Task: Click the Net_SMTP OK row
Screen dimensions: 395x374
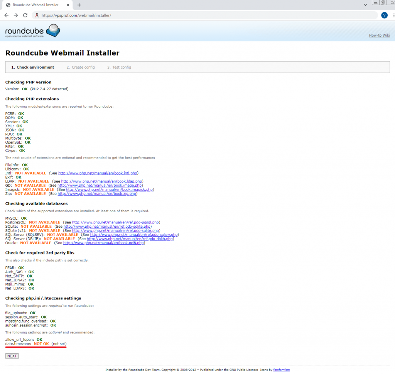Action: coord(19,276)
